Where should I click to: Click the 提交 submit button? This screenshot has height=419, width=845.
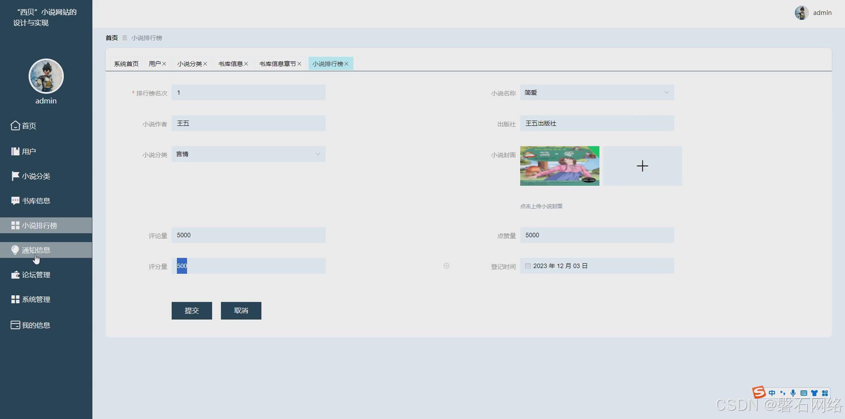(192, 311)
